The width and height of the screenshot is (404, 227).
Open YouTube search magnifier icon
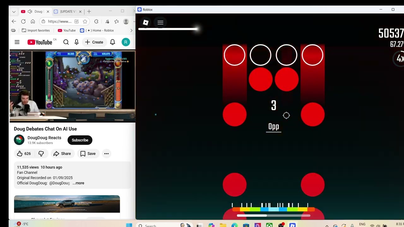click(x=66, y=42)
